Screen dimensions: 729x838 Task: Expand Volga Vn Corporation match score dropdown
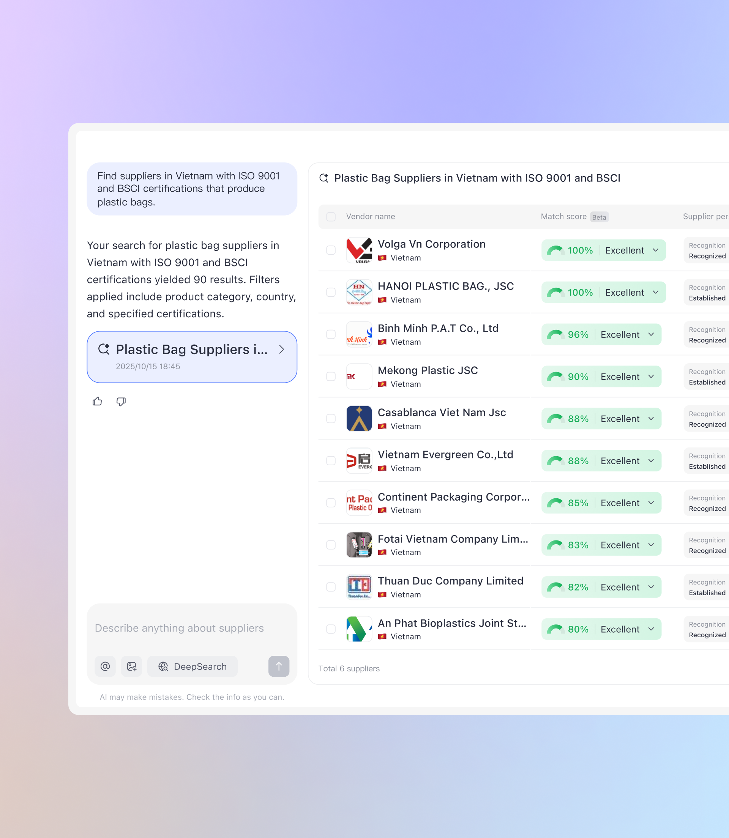pyautogui.click(x=655, y=250)
